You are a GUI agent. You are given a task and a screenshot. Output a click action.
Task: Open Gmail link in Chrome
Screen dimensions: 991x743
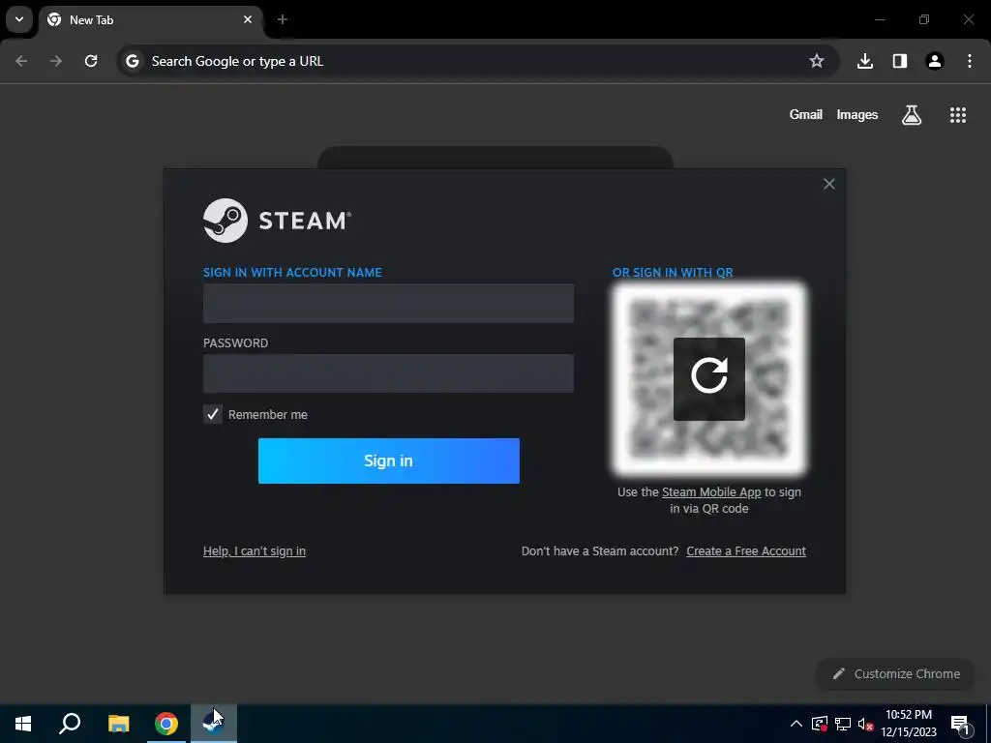[x=806, y=114]
